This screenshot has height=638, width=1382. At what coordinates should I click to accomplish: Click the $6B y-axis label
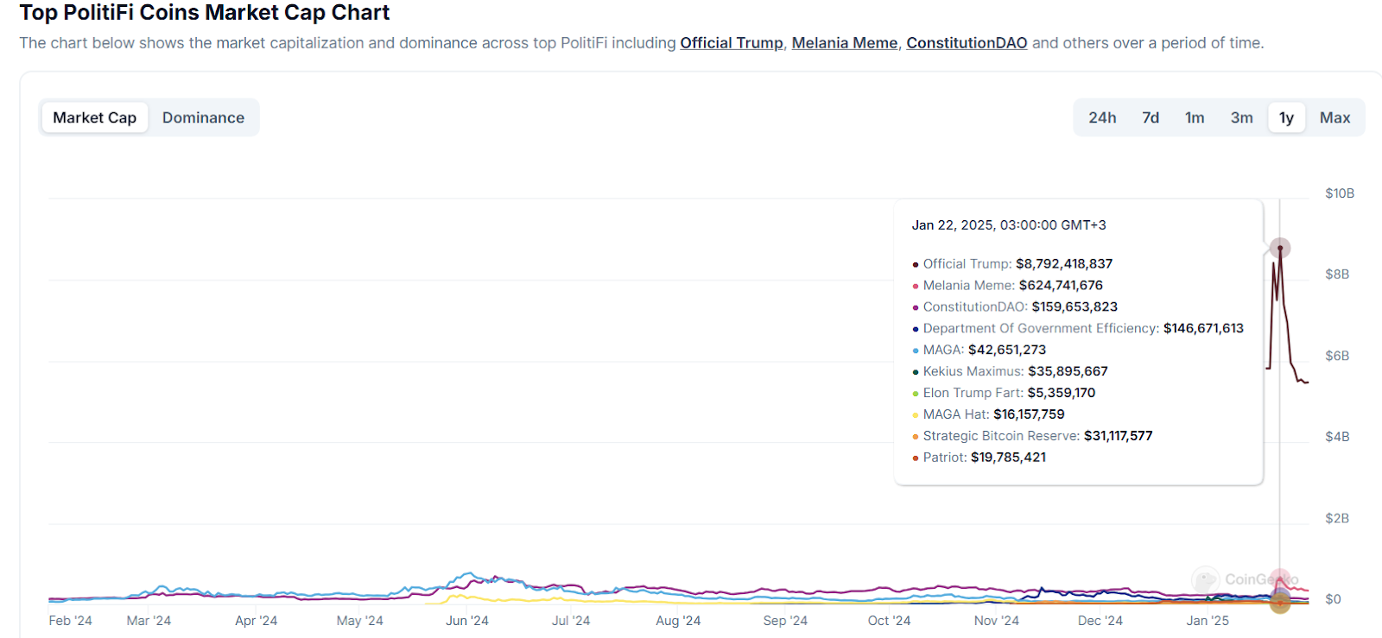tap(1337, 356)
